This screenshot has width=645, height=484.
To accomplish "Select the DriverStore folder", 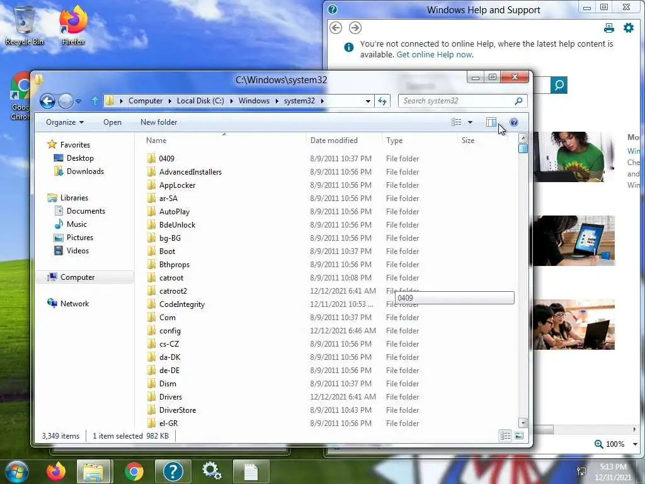I will click(x=177, y=410).
